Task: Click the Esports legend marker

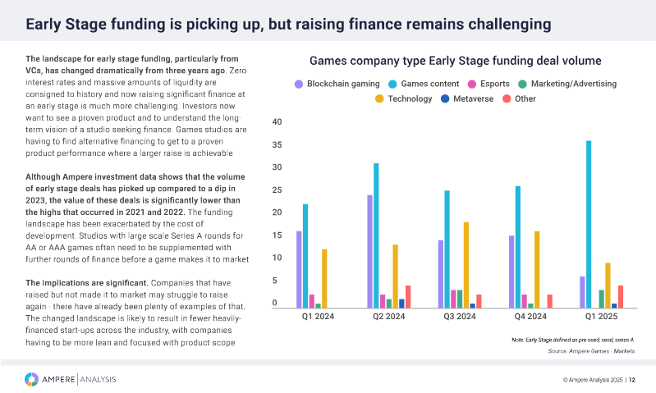Action: 472,84
